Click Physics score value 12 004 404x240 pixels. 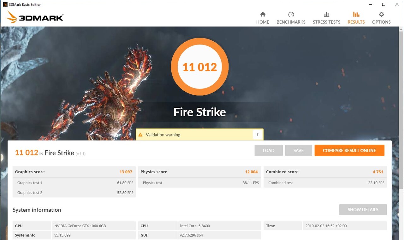(251, 172)
